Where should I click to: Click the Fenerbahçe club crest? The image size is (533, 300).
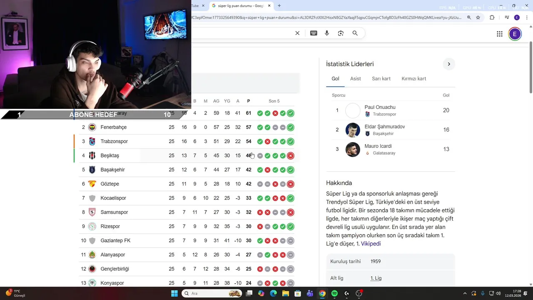tap(92, 127)
